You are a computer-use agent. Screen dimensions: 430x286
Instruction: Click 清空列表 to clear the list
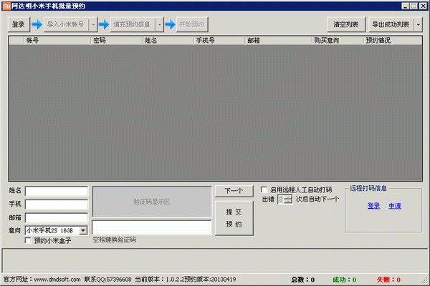[345, 24]
